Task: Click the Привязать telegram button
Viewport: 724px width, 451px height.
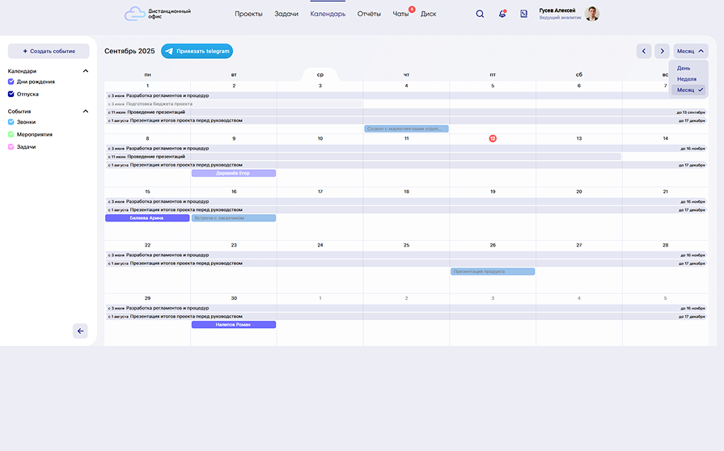Action: click(x=197, y=51)
